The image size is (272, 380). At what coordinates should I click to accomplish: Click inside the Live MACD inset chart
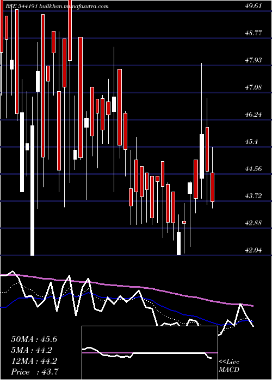pos(150,353)
